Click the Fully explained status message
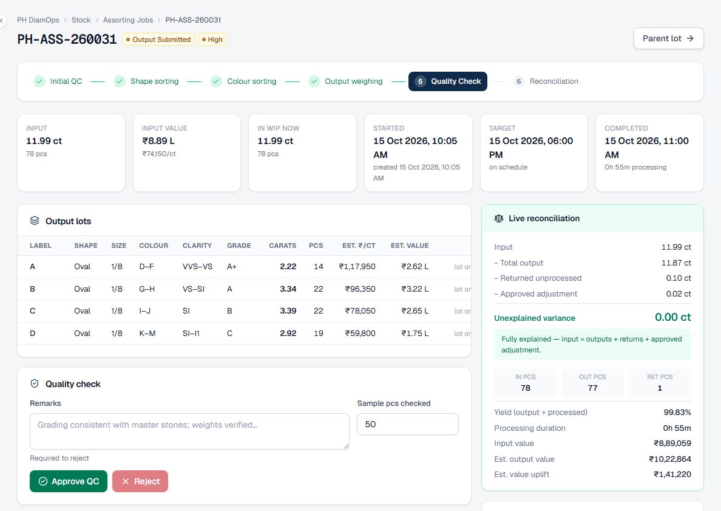Image resolution: width=721 pixels, height=511 pixels. (x=592, y=345)
